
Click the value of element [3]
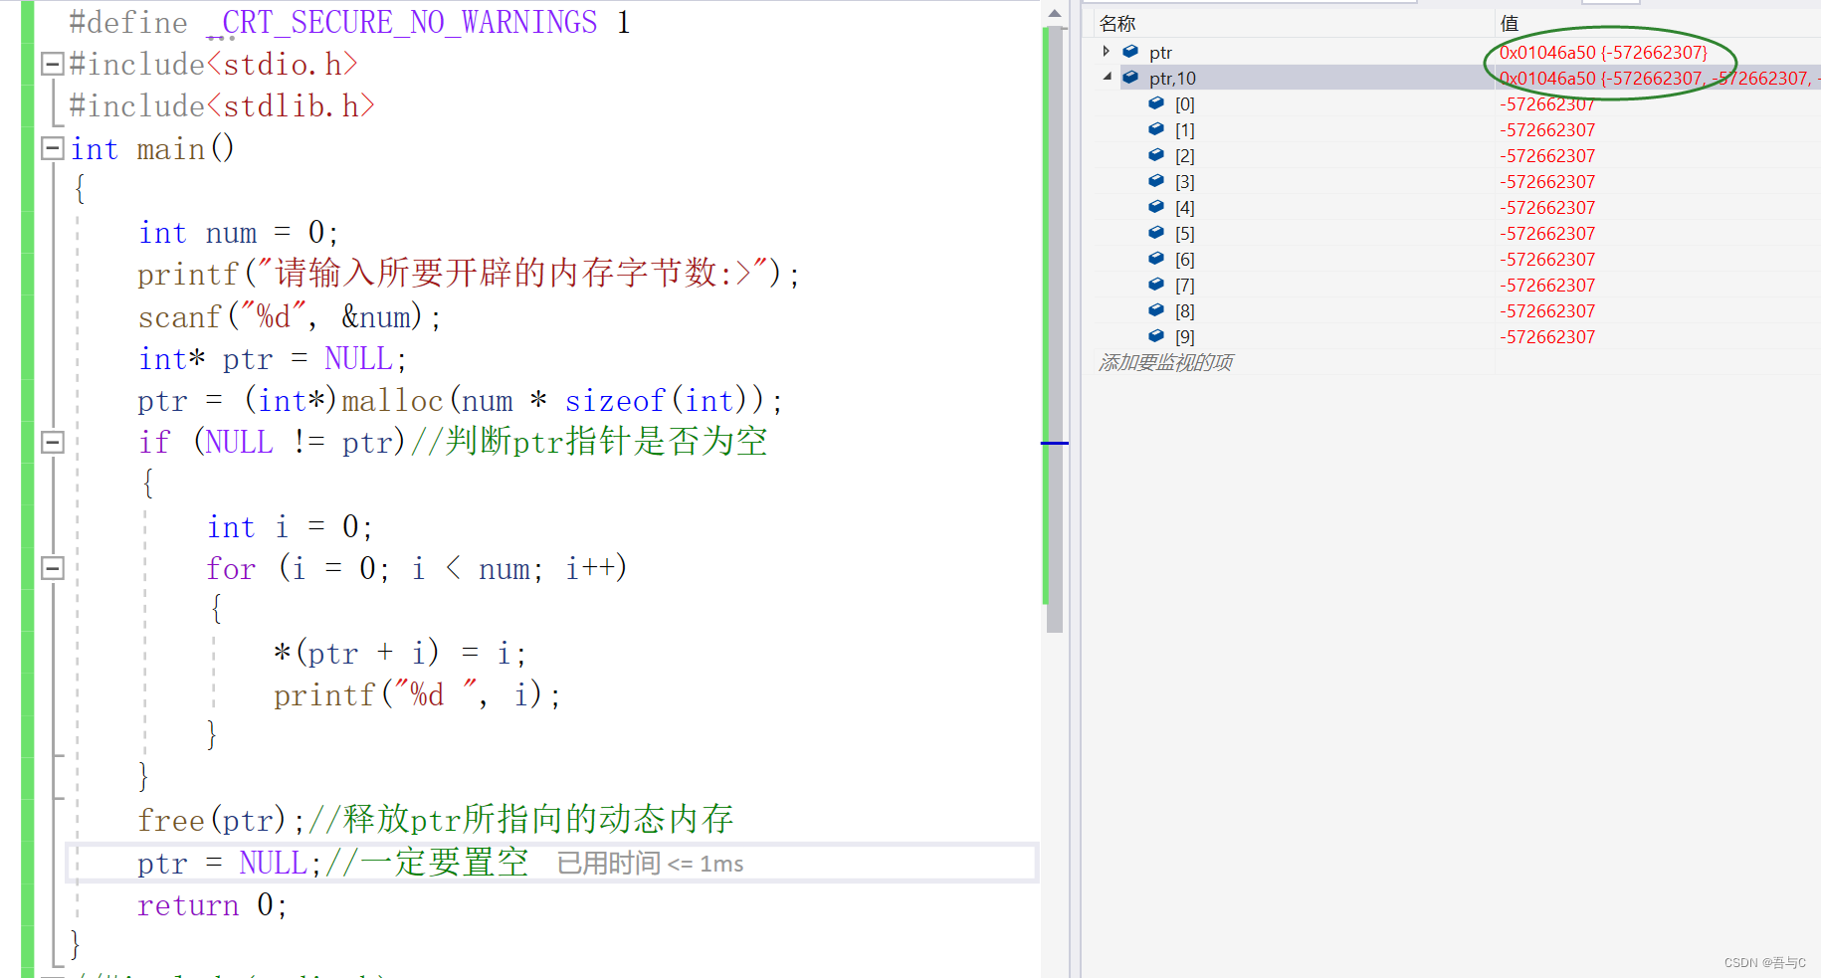pos(1547,182)
